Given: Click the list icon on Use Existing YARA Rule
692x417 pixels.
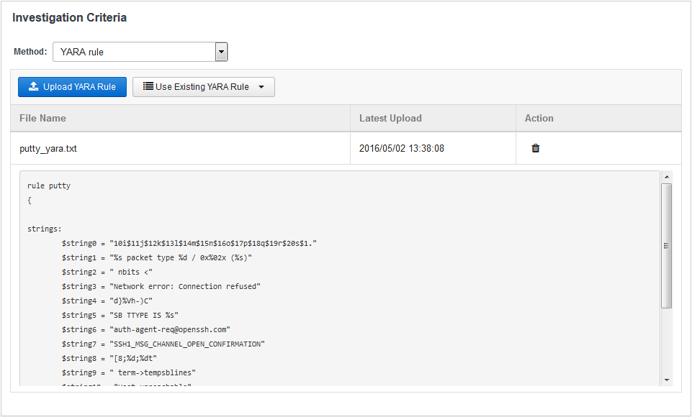Looking at the screenshot, I should pos(148,87).
